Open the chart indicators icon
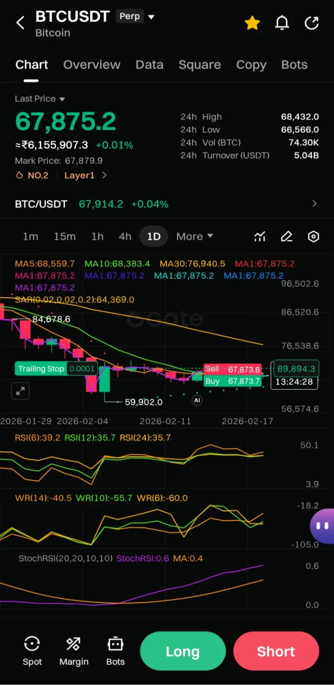The image size is (334, 685). click(260, 237)
